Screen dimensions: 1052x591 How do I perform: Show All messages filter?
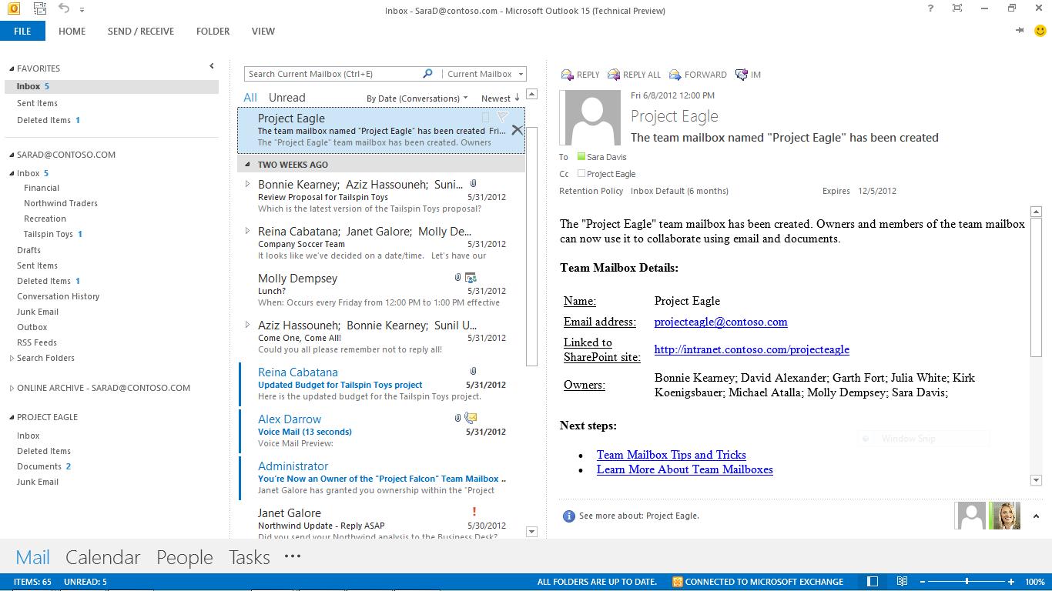point(250,98)
